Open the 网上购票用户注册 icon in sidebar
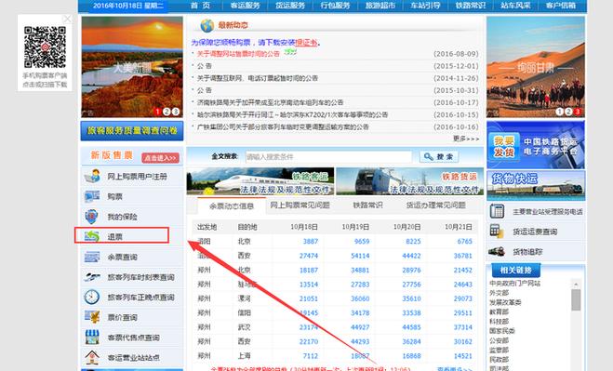Image resolution: width=613 pixels, height=371 pixels. click(92, 177)
